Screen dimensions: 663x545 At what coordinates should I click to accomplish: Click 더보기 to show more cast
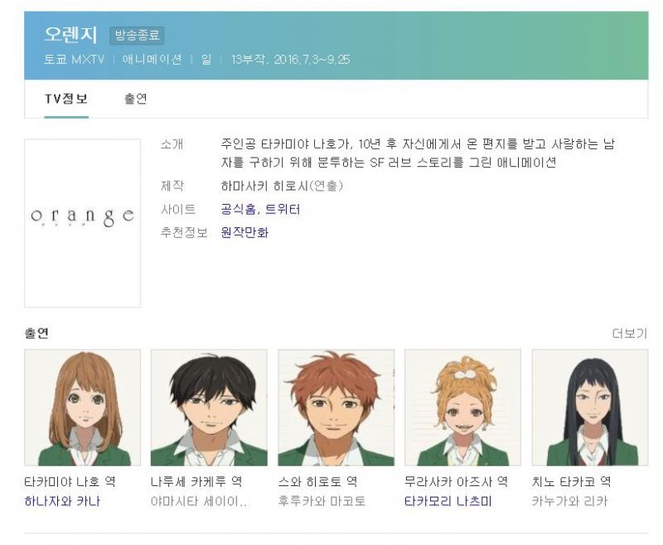coord(630,333)
